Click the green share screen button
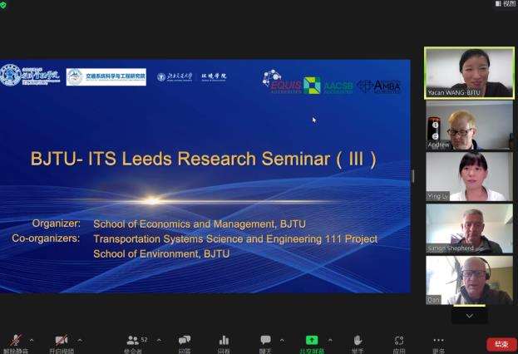518x354 pixels. point(312,340)
